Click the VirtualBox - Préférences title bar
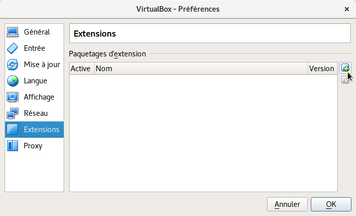 point(178,9)
